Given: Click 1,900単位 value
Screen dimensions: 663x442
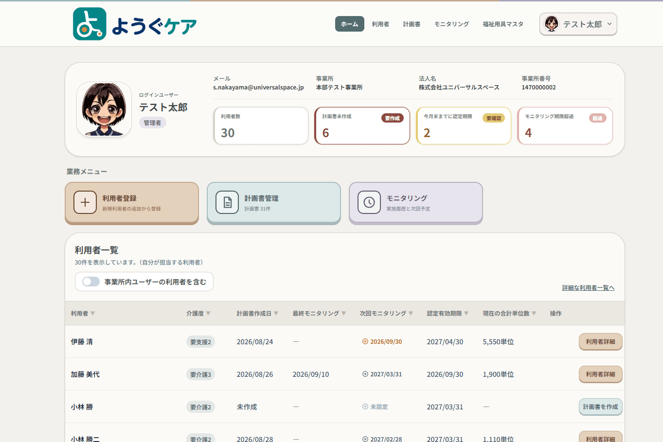Looking at the screenshot, I should pos(498,374).
